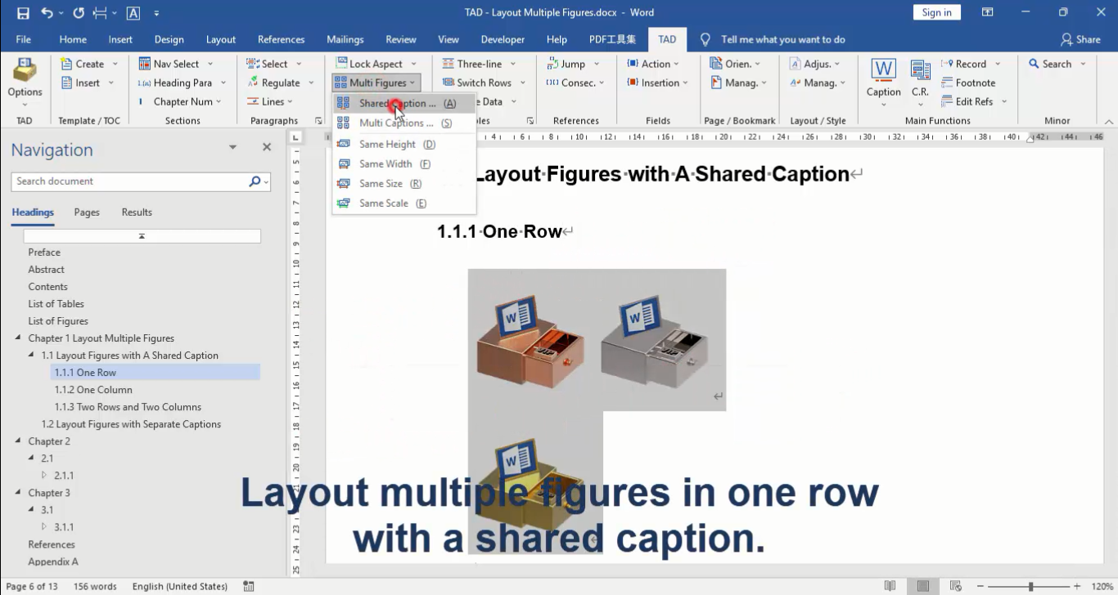Click the Heading Para icon
This screenshot has height=595, width=1118.
point(144,83)
